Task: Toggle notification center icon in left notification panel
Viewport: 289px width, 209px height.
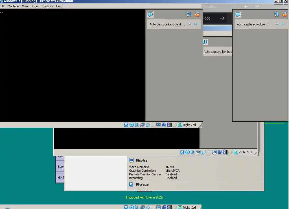Action: pos(150,14)
